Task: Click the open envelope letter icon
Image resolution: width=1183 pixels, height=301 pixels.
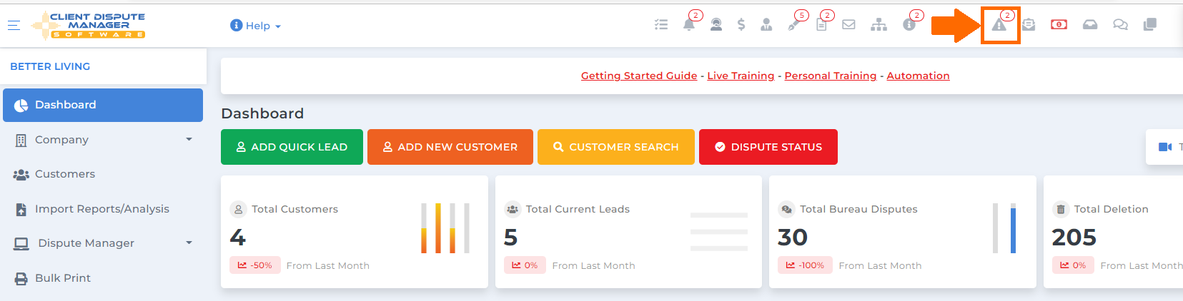Action: tap(1029, 25)
